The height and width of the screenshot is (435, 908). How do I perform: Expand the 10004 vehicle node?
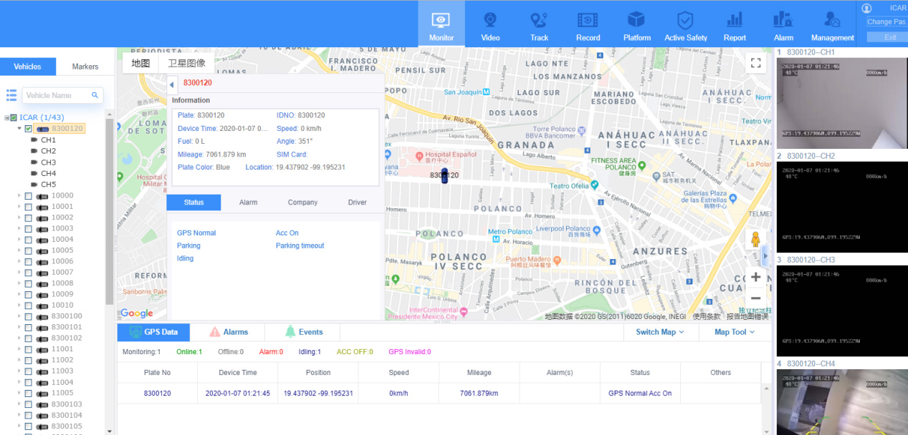[19, 240]
